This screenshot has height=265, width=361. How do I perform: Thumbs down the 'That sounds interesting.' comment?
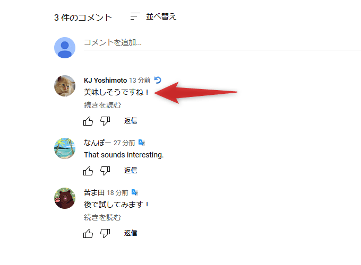point(105,171)
